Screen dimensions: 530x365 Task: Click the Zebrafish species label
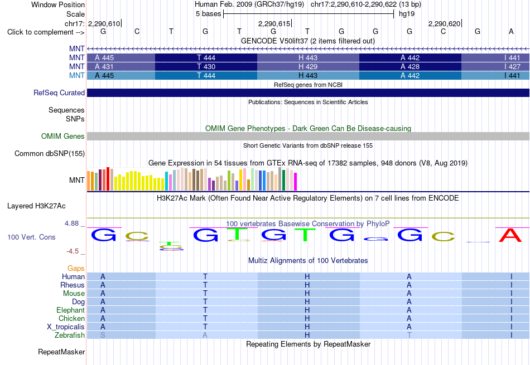(x=70, y=335)
